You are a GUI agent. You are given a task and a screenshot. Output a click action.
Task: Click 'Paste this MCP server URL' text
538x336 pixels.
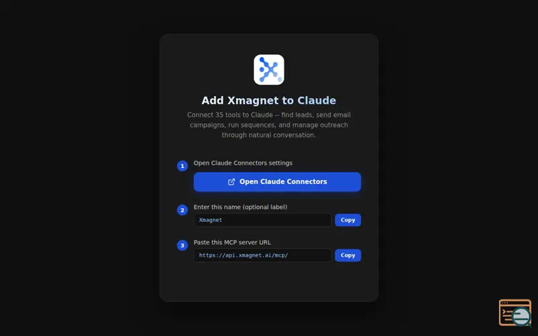(x=232, y=243)
